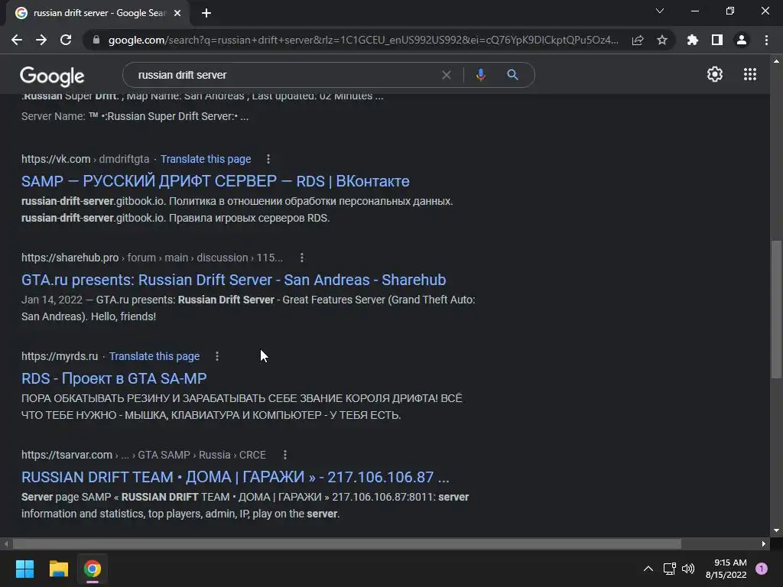
Task: Go back to the previous page
Action: click(x=17, y=40)
